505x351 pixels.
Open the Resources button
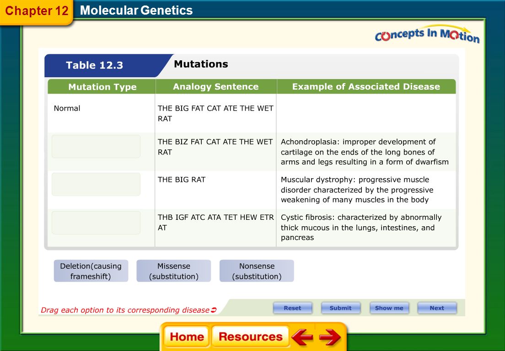point(250,336)
